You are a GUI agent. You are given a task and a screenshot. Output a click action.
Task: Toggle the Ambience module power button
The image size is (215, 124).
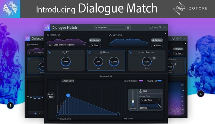click(x=130, y=52)
